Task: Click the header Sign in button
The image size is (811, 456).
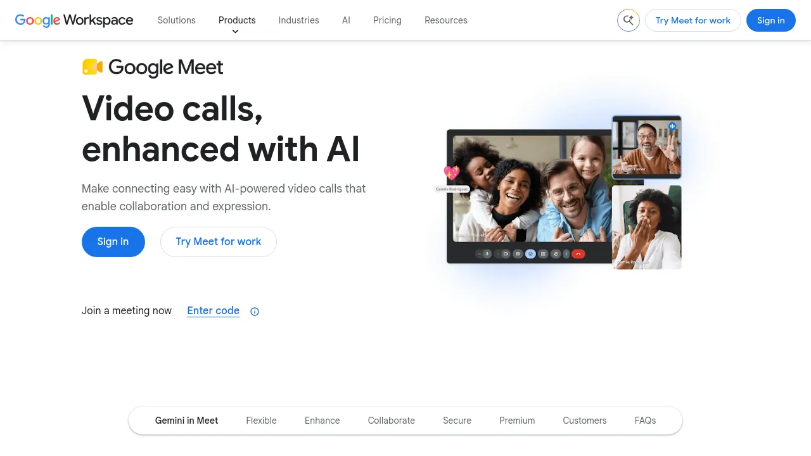Action: click(771, 20)
